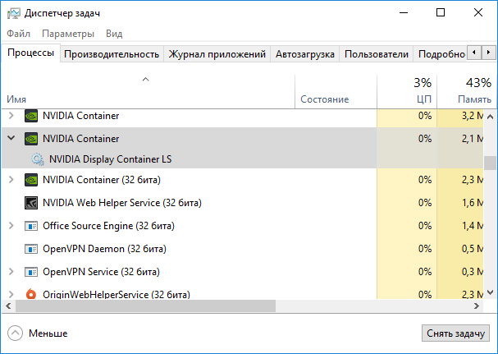Switch to the Процессы tab
Screen dimensions: 498x354
point(30,53)
